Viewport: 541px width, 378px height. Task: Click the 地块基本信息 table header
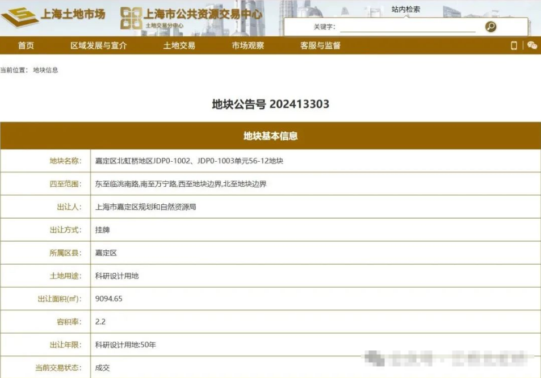coord(270,136)
